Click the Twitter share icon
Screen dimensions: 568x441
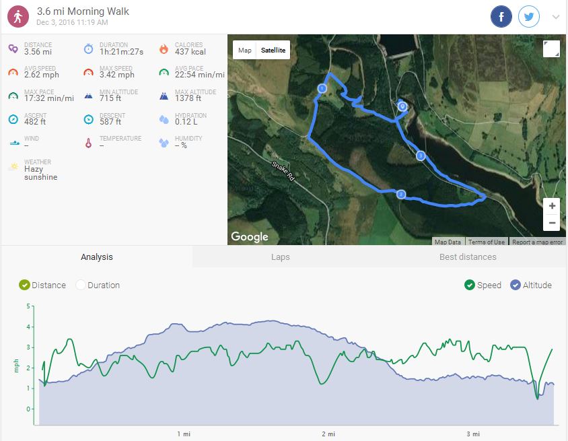(x=529, y=17)
